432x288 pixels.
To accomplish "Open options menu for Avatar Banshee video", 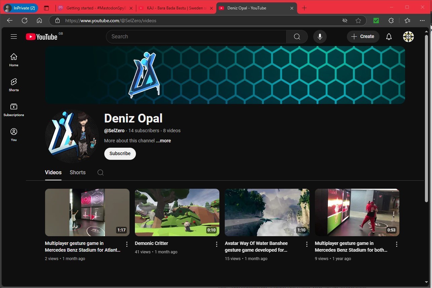I will (x=307, y=244).
